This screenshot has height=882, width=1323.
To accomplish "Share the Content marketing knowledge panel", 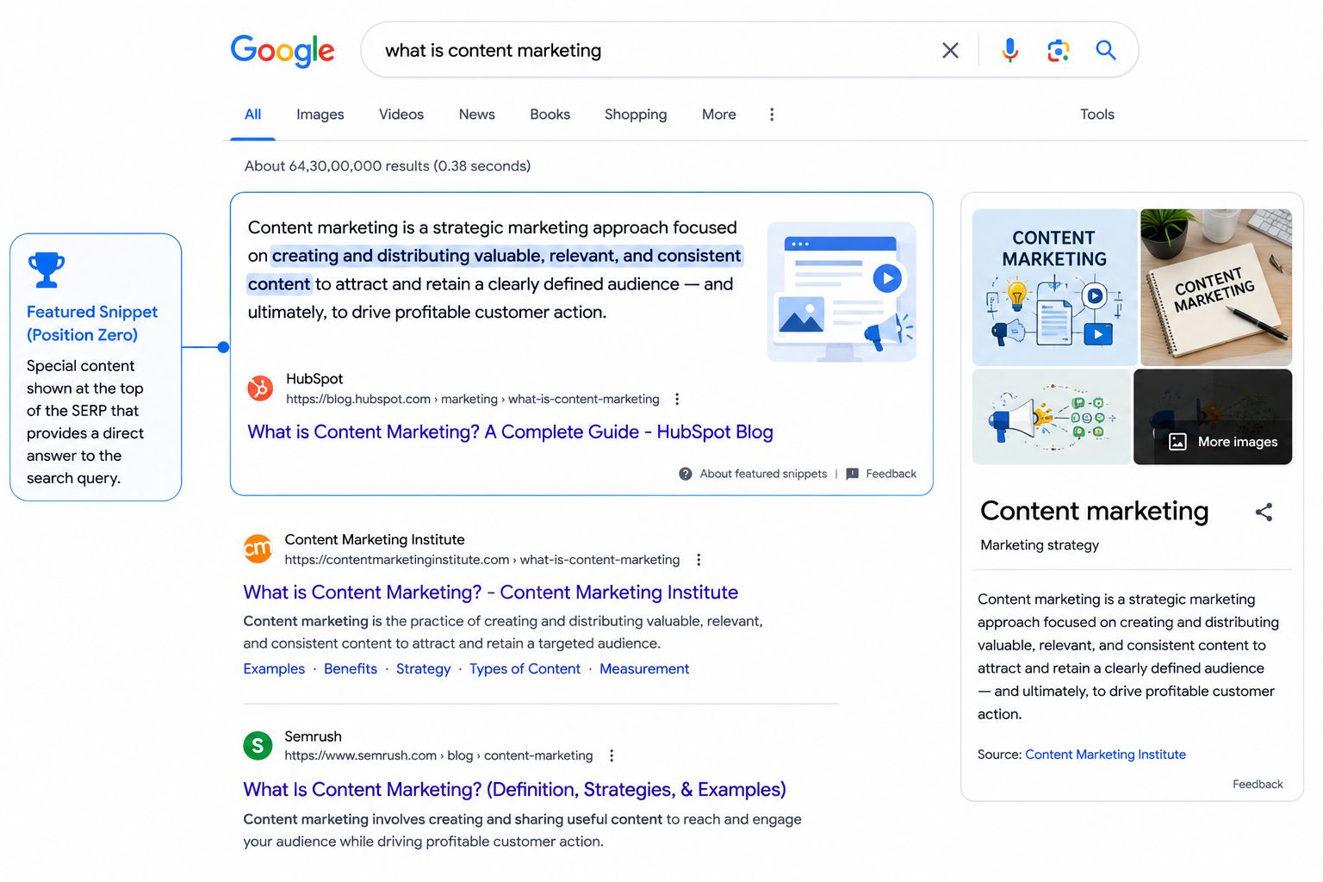I will pyautogui.click(x=1264, y=512).
